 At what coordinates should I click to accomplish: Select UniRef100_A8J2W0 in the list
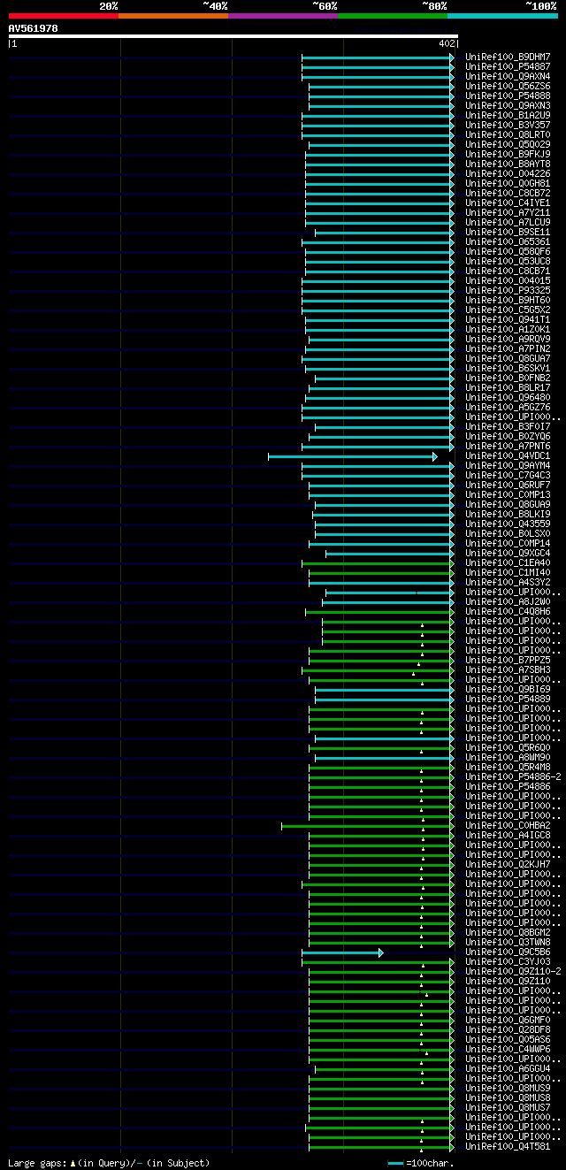508,601
